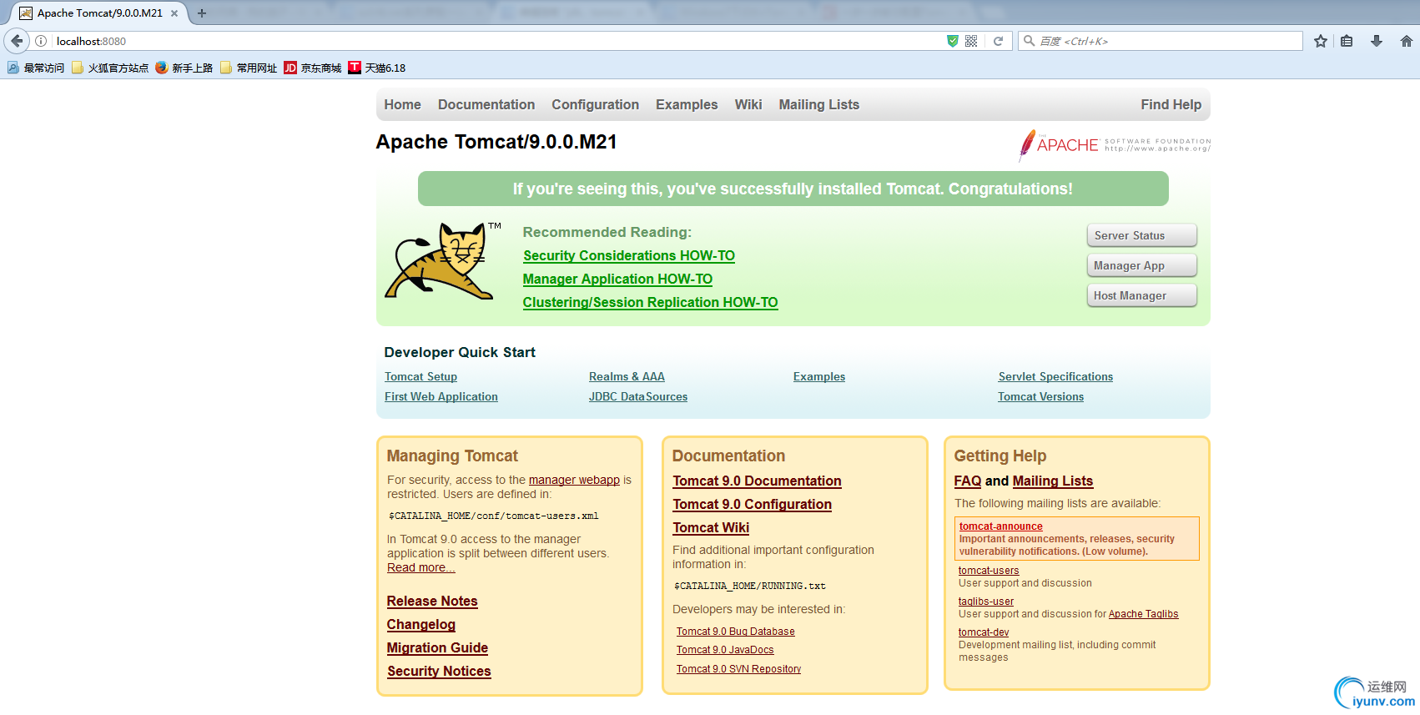Open the Release Notes link
Viewport: 1420px width, 715px height.
pos(432,601)
